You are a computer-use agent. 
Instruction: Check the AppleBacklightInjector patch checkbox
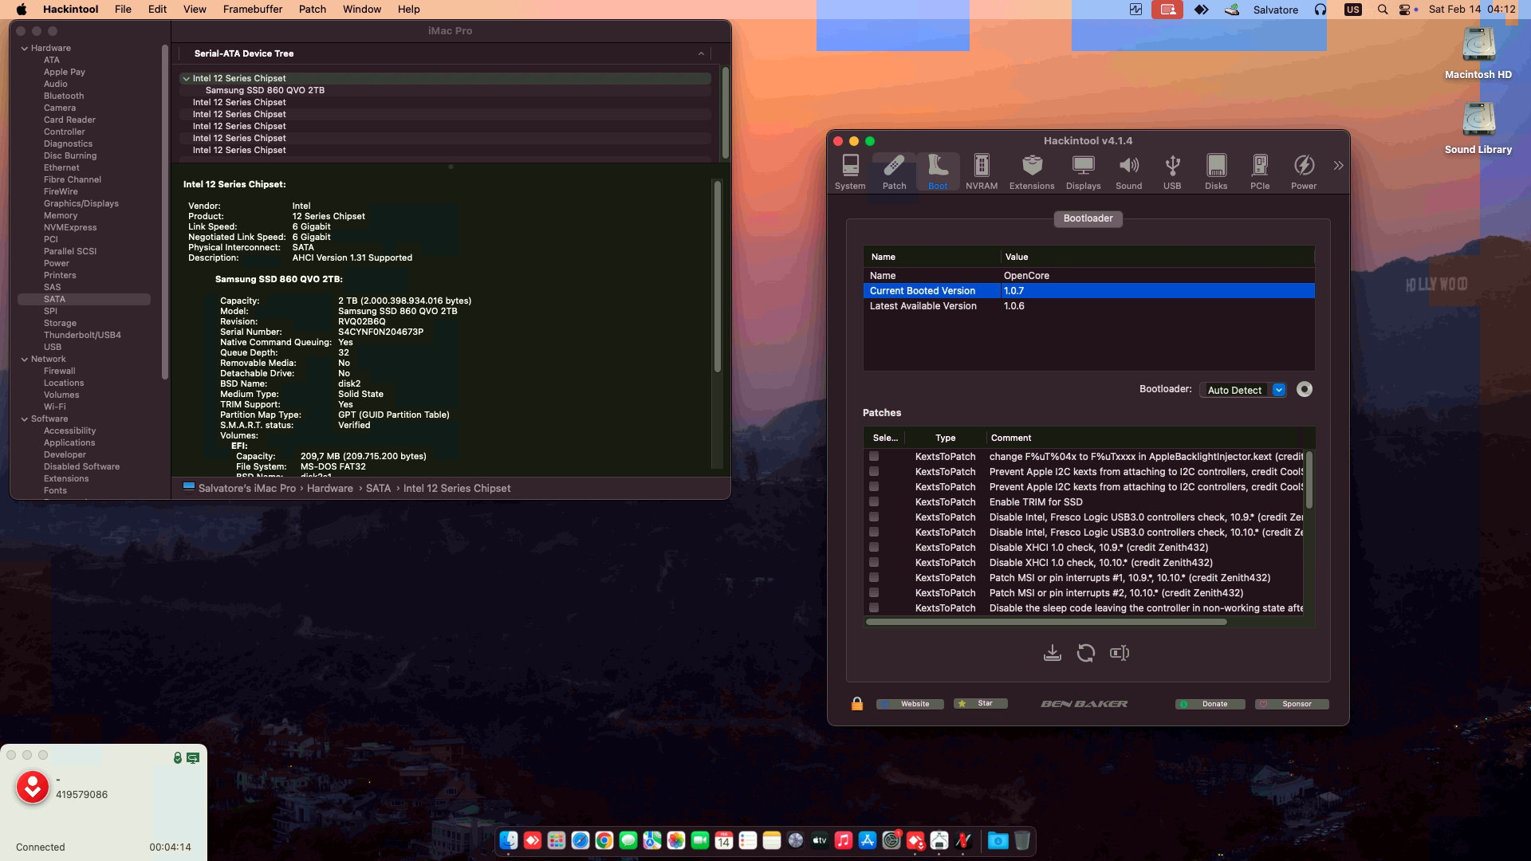tap(874, 457)
